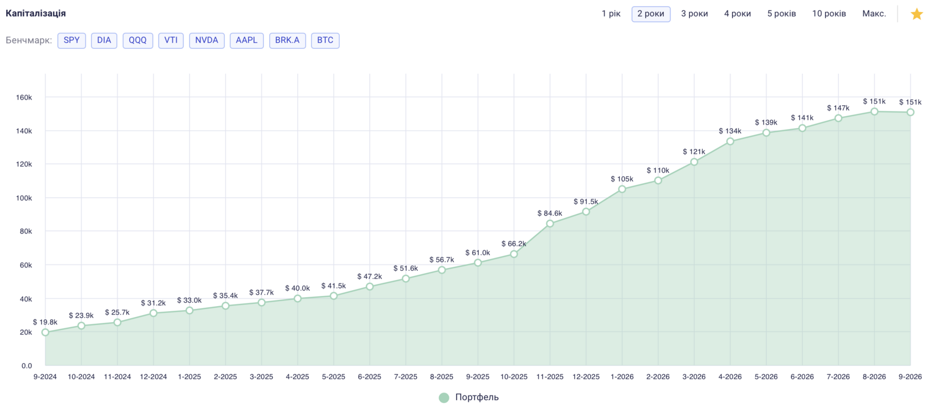This screenshot has height=408, width=931.
Task: Click the $ 19.8k data point
Action: [45, 332]
